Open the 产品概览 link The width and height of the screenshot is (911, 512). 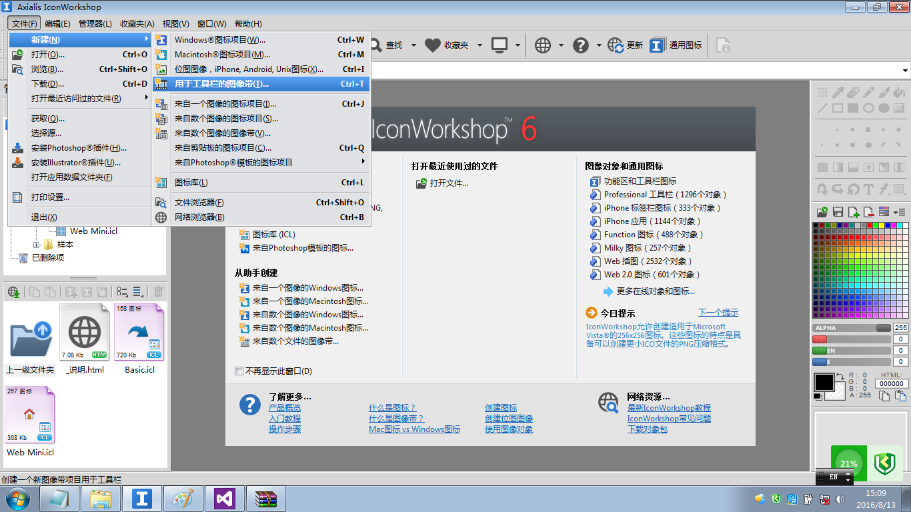[x=285, y=408]
